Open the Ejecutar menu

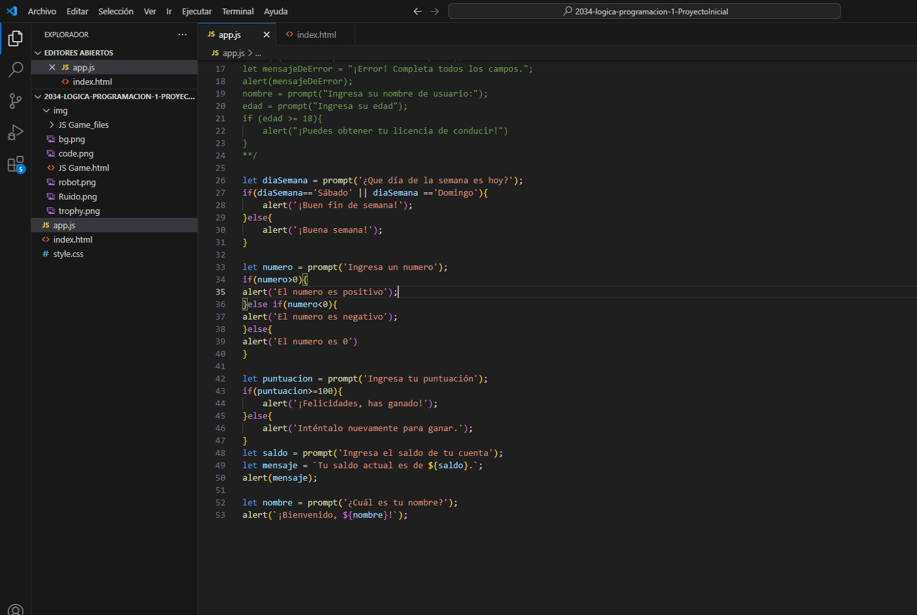pyautogui.click(x=197, y=11)
